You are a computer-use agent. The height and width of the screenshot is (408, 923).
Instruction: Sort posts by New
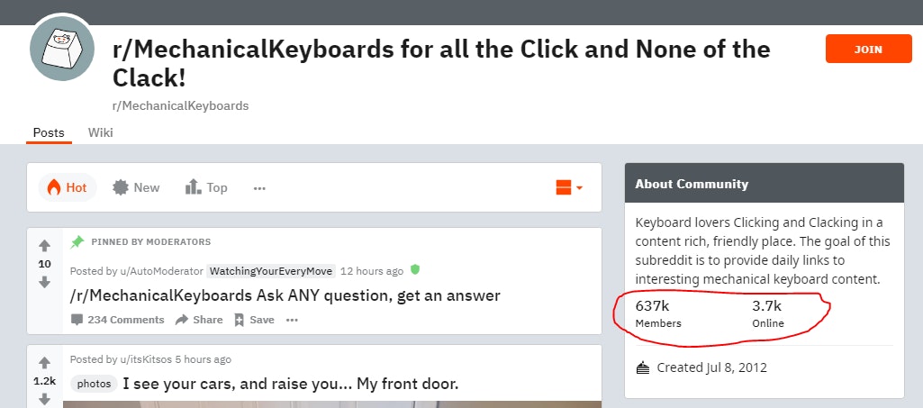coord(136,187)
